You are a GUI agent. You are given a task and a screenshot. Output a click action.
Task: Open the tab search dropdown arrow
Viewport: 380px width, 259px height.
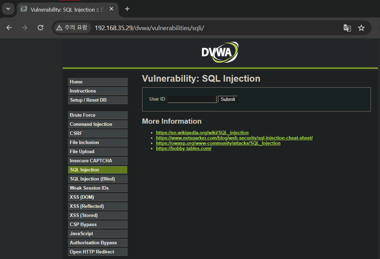(8, 9)
